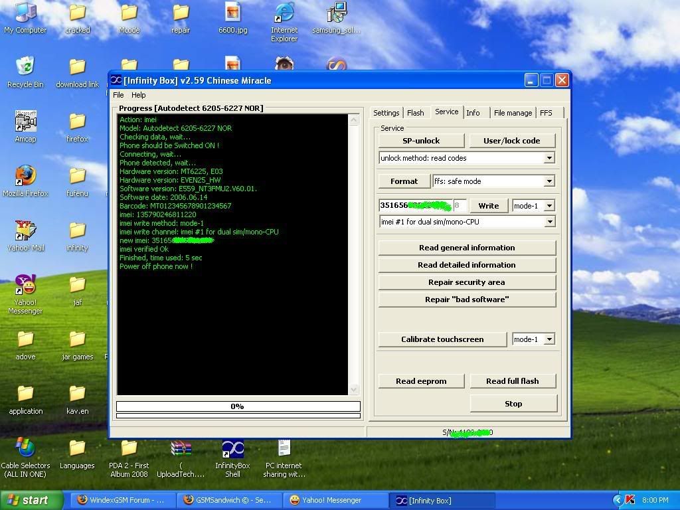Image resolution: width=680 pixels, height=510 pixels.
Task: Open the Languages folder on desktop
Action: [77, 454]
